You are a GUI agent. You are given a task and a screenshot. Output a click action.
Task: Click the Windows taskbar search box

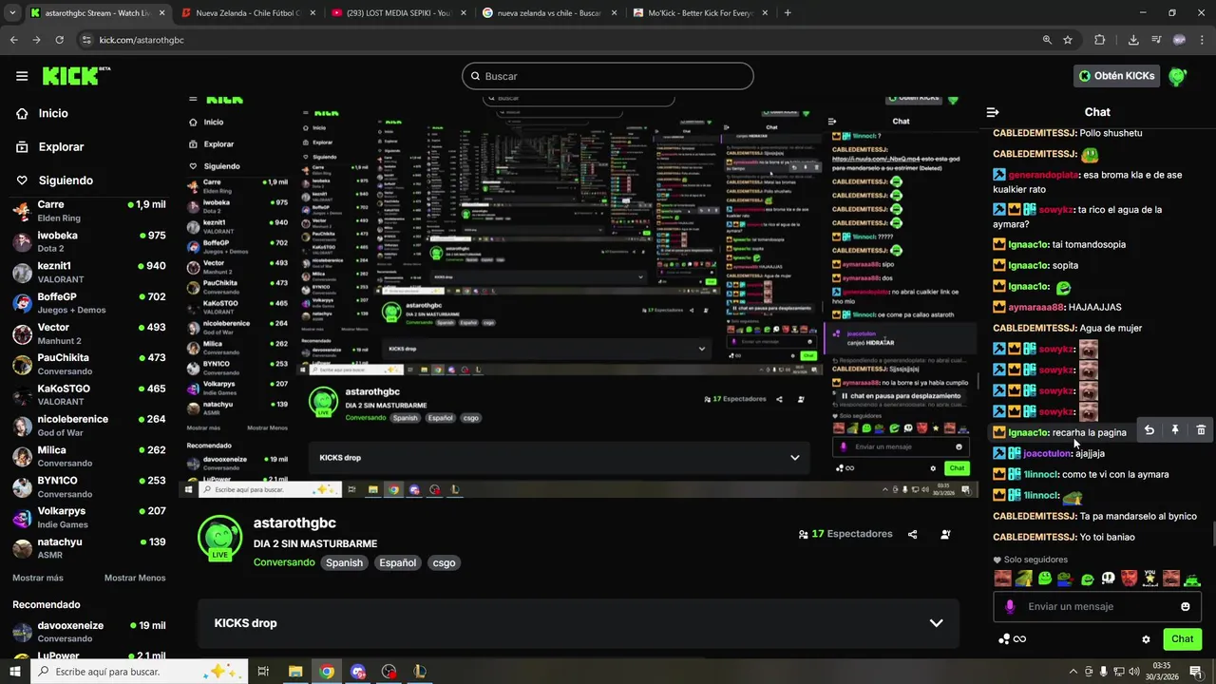pos(140,672)
